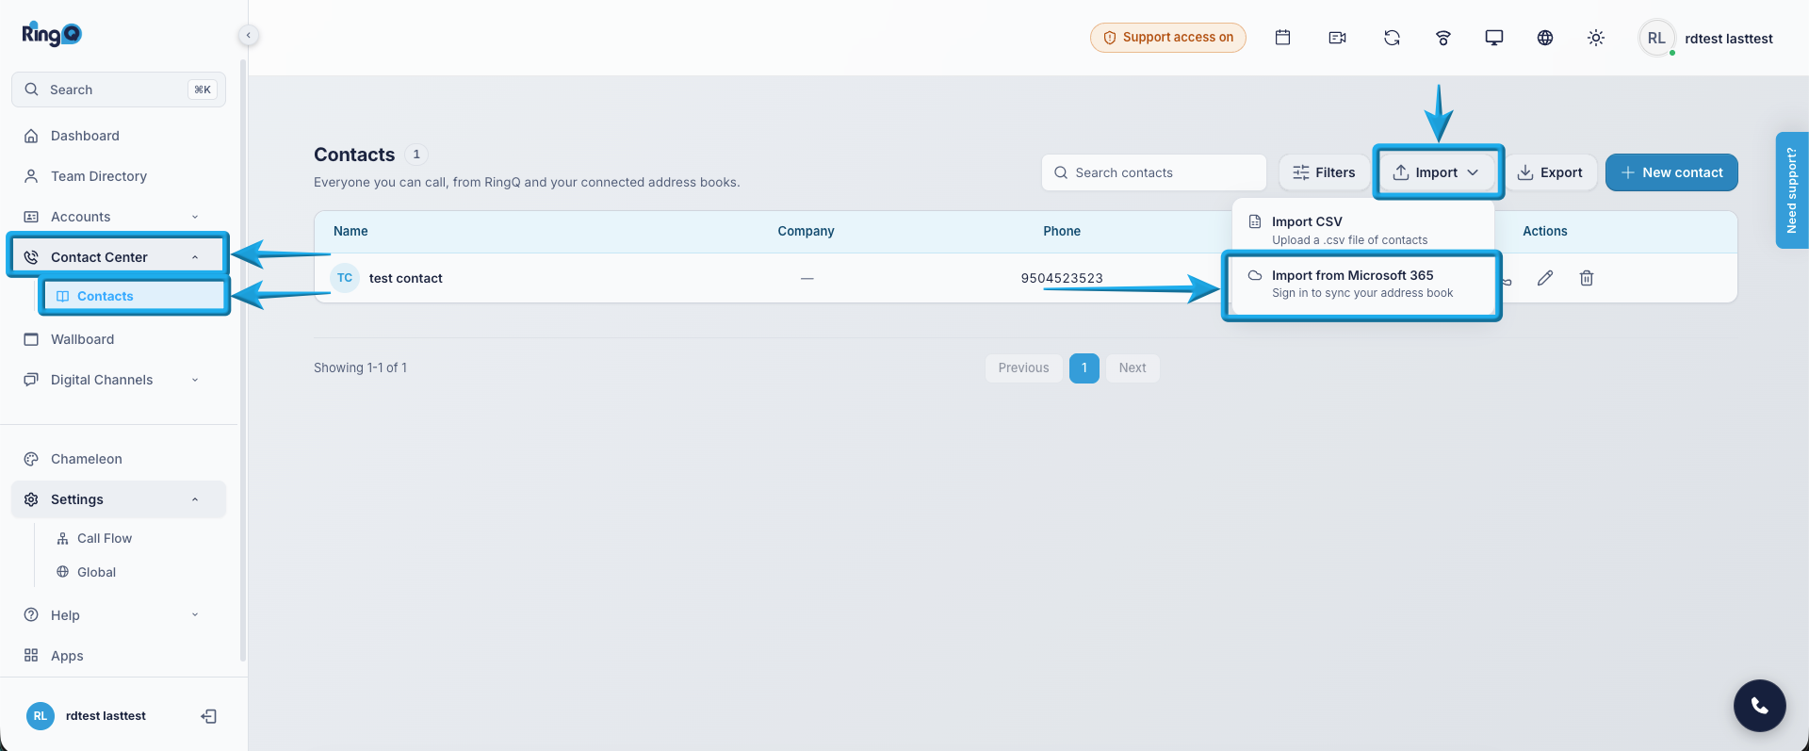Open the globe language icon in header
Screen dimensions: 1809x751
coord(1544,38)
